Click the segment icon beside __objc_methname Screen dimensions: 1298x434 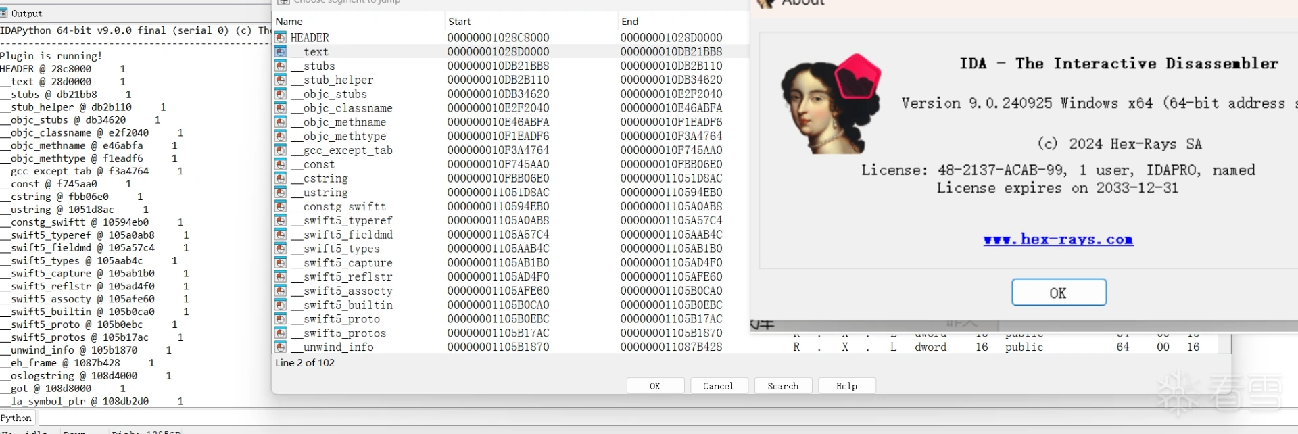(280, 122)
